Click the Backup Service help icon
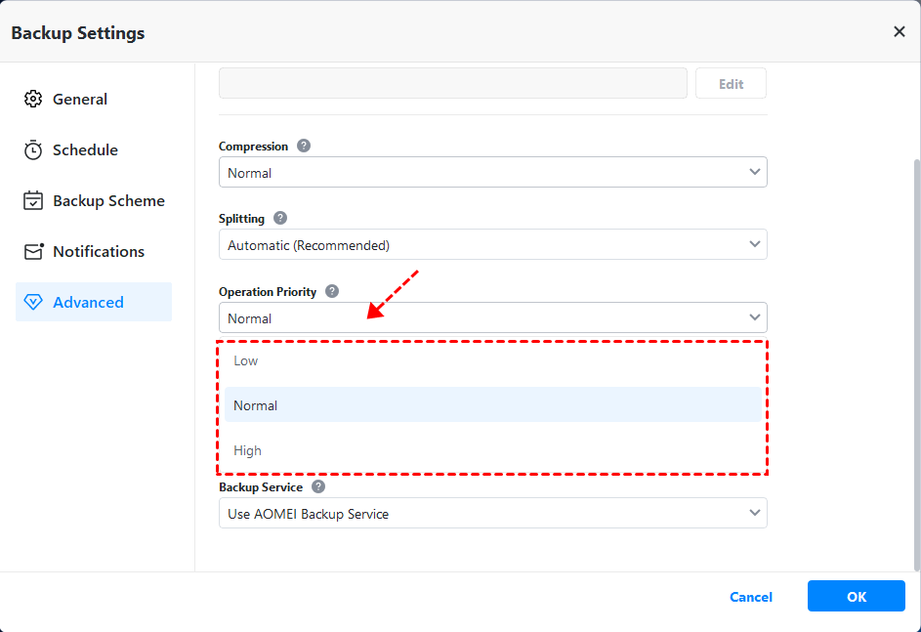This screenshot has height=632, width=921. click(x=318, y=486)
